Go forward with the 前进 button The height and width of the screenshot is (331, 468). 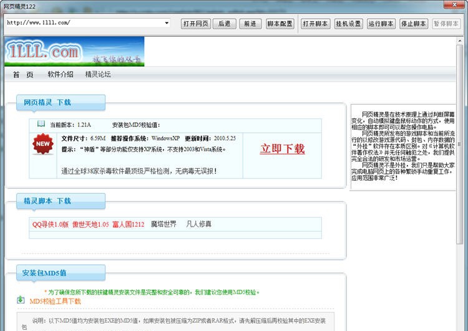(250, 24)
